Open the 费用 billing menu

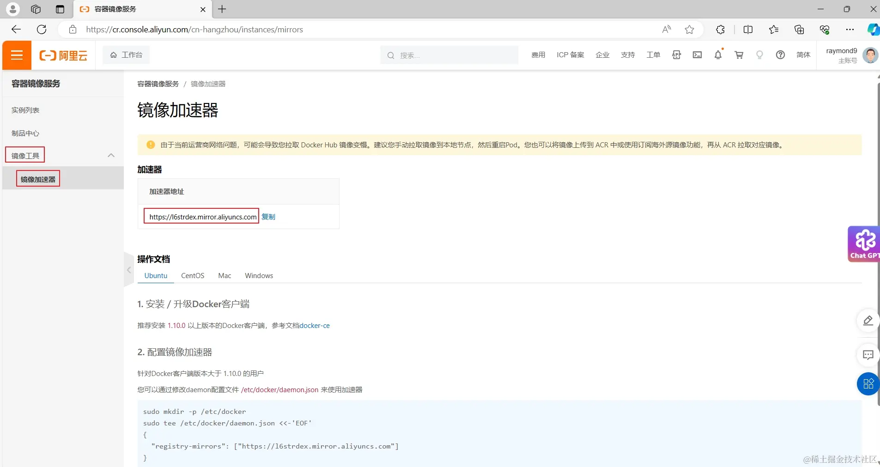coord(538,55)
